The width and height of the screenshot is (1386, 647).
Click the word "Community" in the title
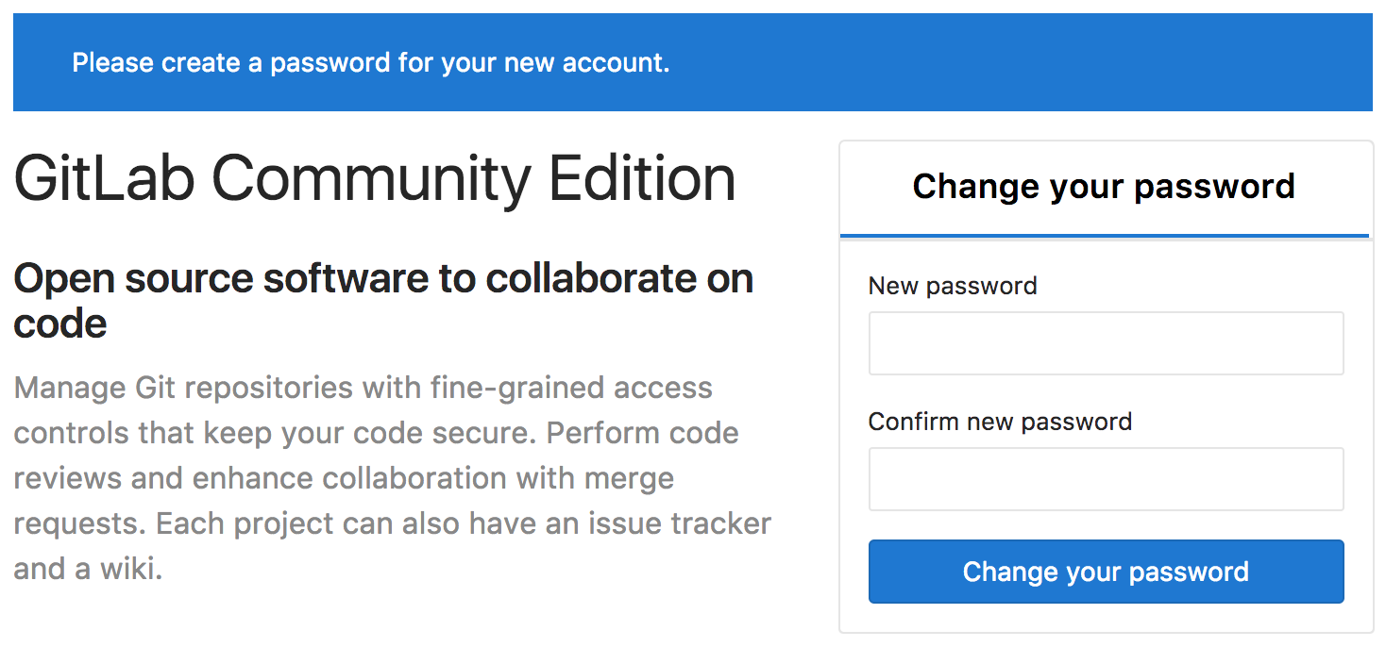pyautogui.click(x=371, y=179)
